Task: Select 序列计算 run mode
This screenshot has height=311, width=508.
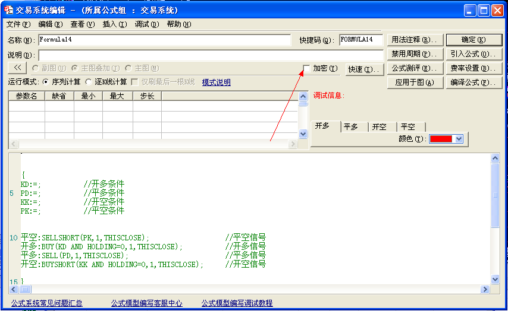Action: pyautogui.click(x=46, y=82)
